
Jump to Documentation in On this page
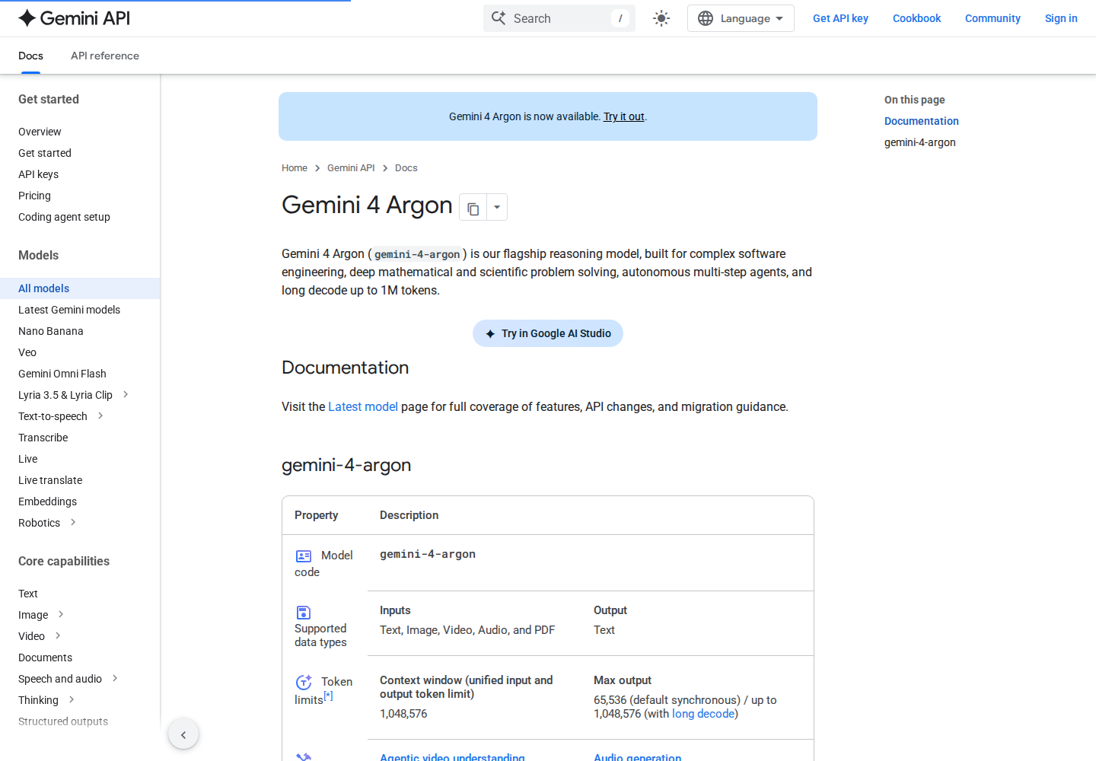tap(922, 121)
